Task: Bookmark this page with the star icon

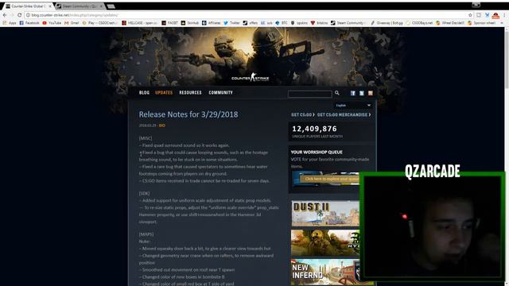Action: (x=470, y=15)
